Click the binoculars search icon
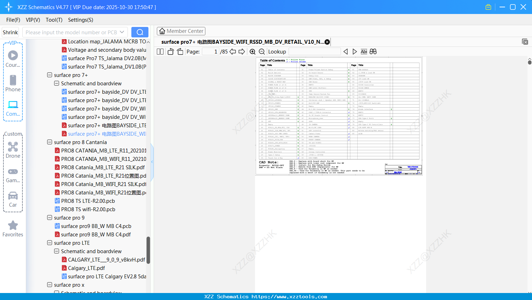The image size is (532, 300). 373,51
